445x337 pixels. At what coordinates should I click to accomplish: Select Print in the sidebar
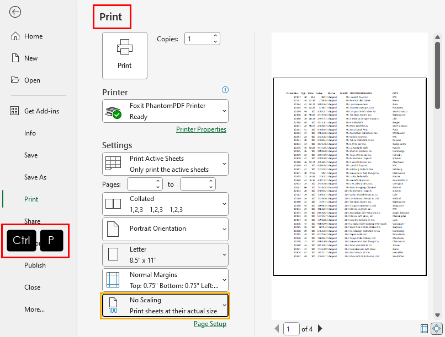point(31,199)
